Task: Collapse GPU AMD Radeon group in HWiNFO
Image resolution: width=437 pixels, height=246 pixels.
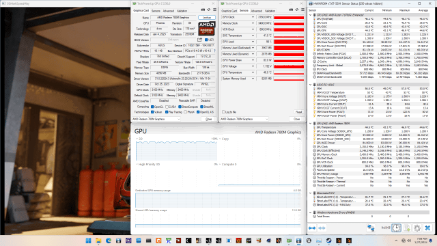Action: [311, 123]
